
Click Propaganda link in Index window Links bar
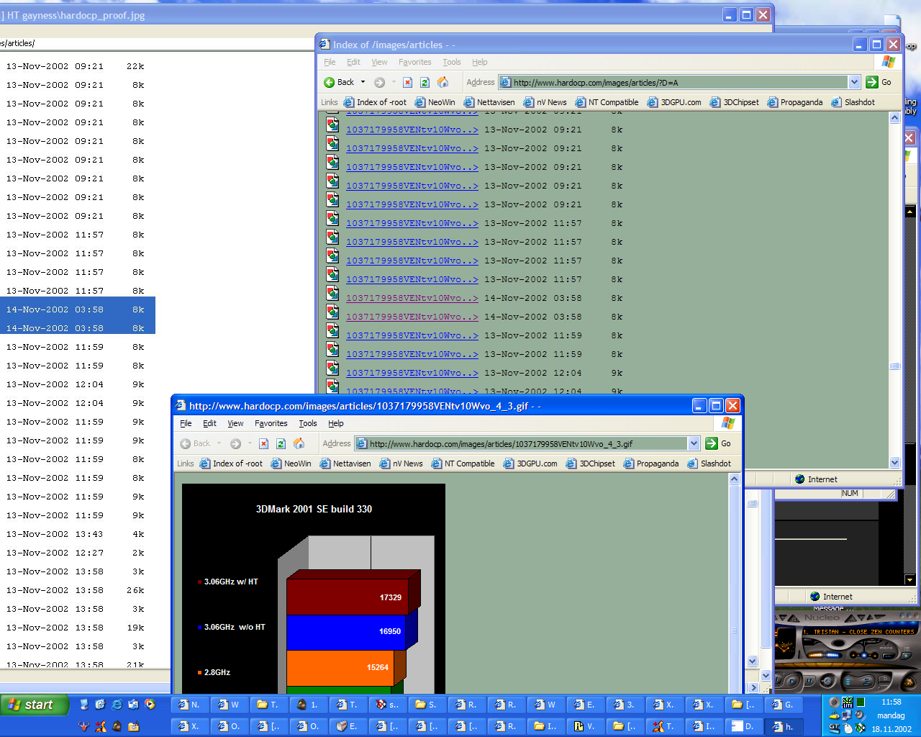(x=794, y=102)
